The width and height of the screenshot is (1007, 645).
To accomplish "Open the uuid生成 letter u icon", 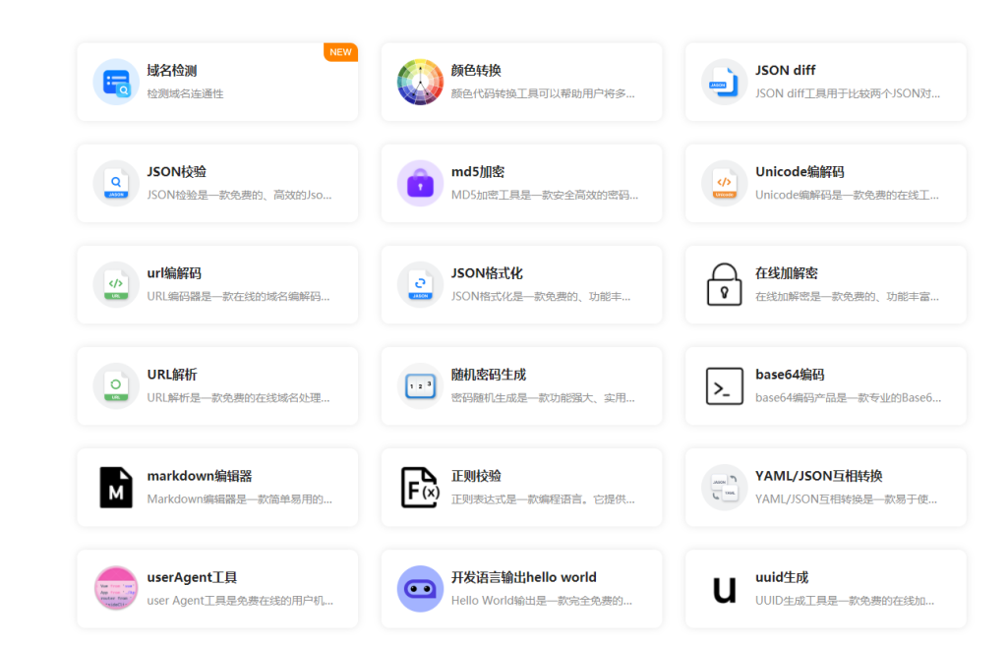I will pyautogui.click(x=724, y=588).
